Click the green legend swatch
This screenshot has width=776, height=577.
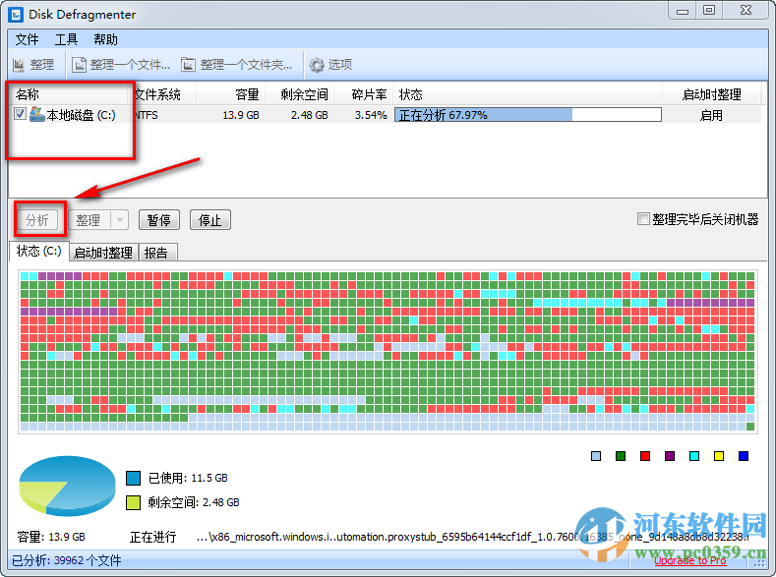(621, 456)
